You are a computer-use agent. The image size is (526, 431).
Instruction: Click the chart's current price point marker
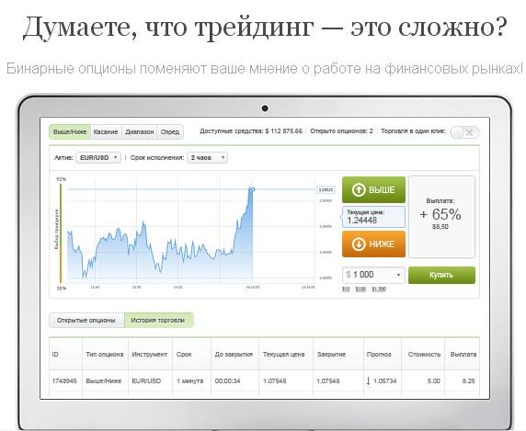(253, 189)
